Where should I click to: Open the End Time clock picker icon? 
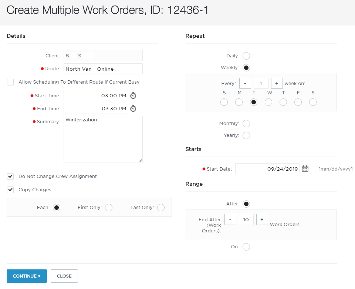pos(133,108)
